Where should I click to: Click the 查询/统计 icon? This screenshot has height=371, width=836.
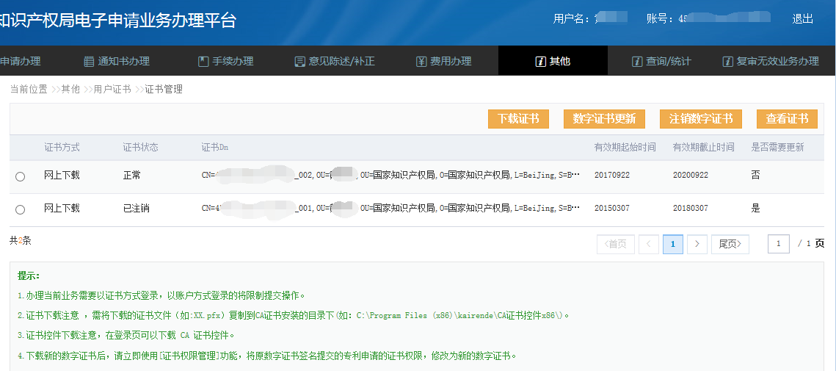point(637,62)
